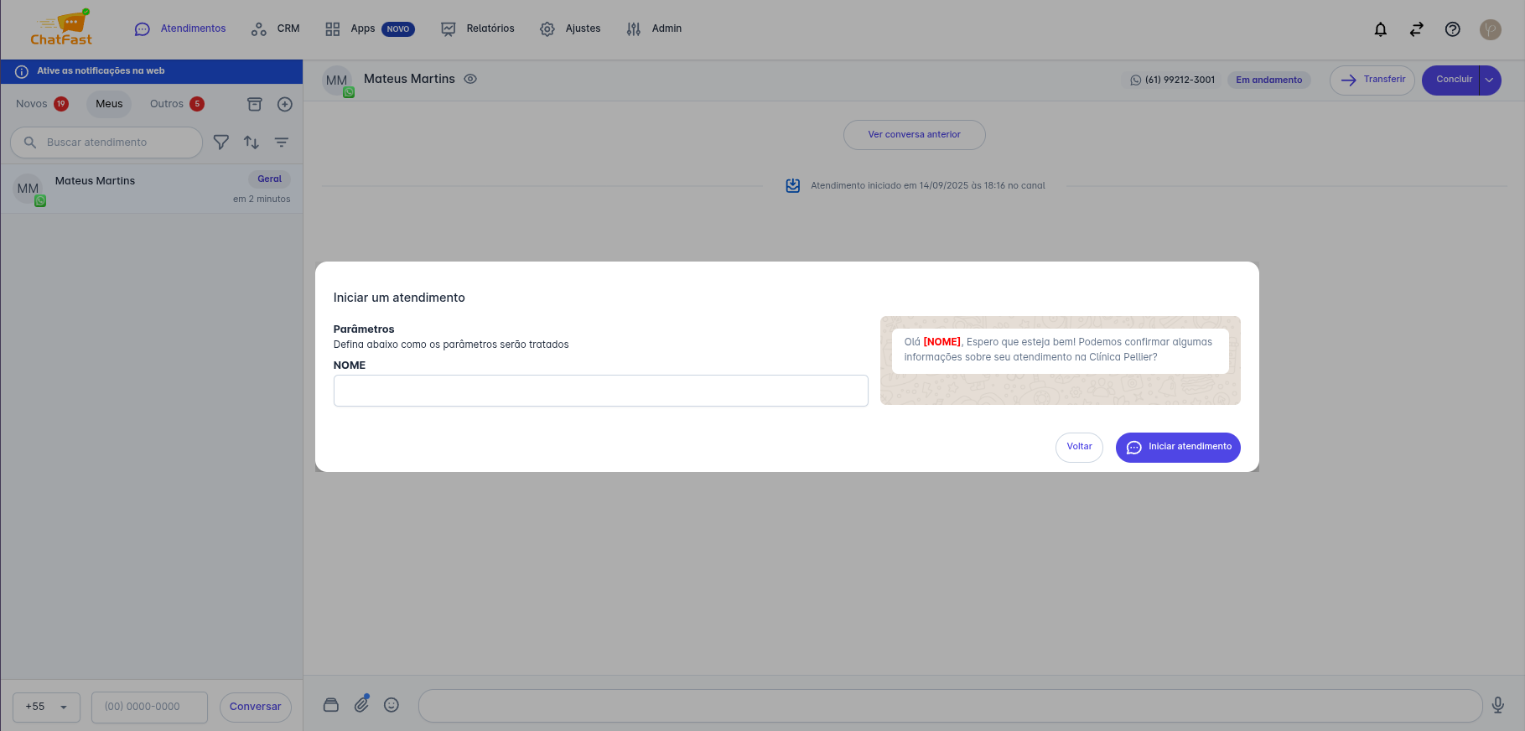The image size is (1525, 731).
Task: Expand the Concluir dropdown arrow
Action: tap(1490, 80)
